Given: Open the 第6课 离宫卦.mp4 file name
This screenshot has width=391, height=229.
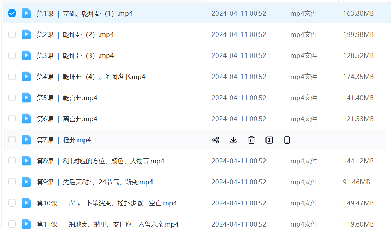Looking at the screenshot, I should tap(67, 119).
